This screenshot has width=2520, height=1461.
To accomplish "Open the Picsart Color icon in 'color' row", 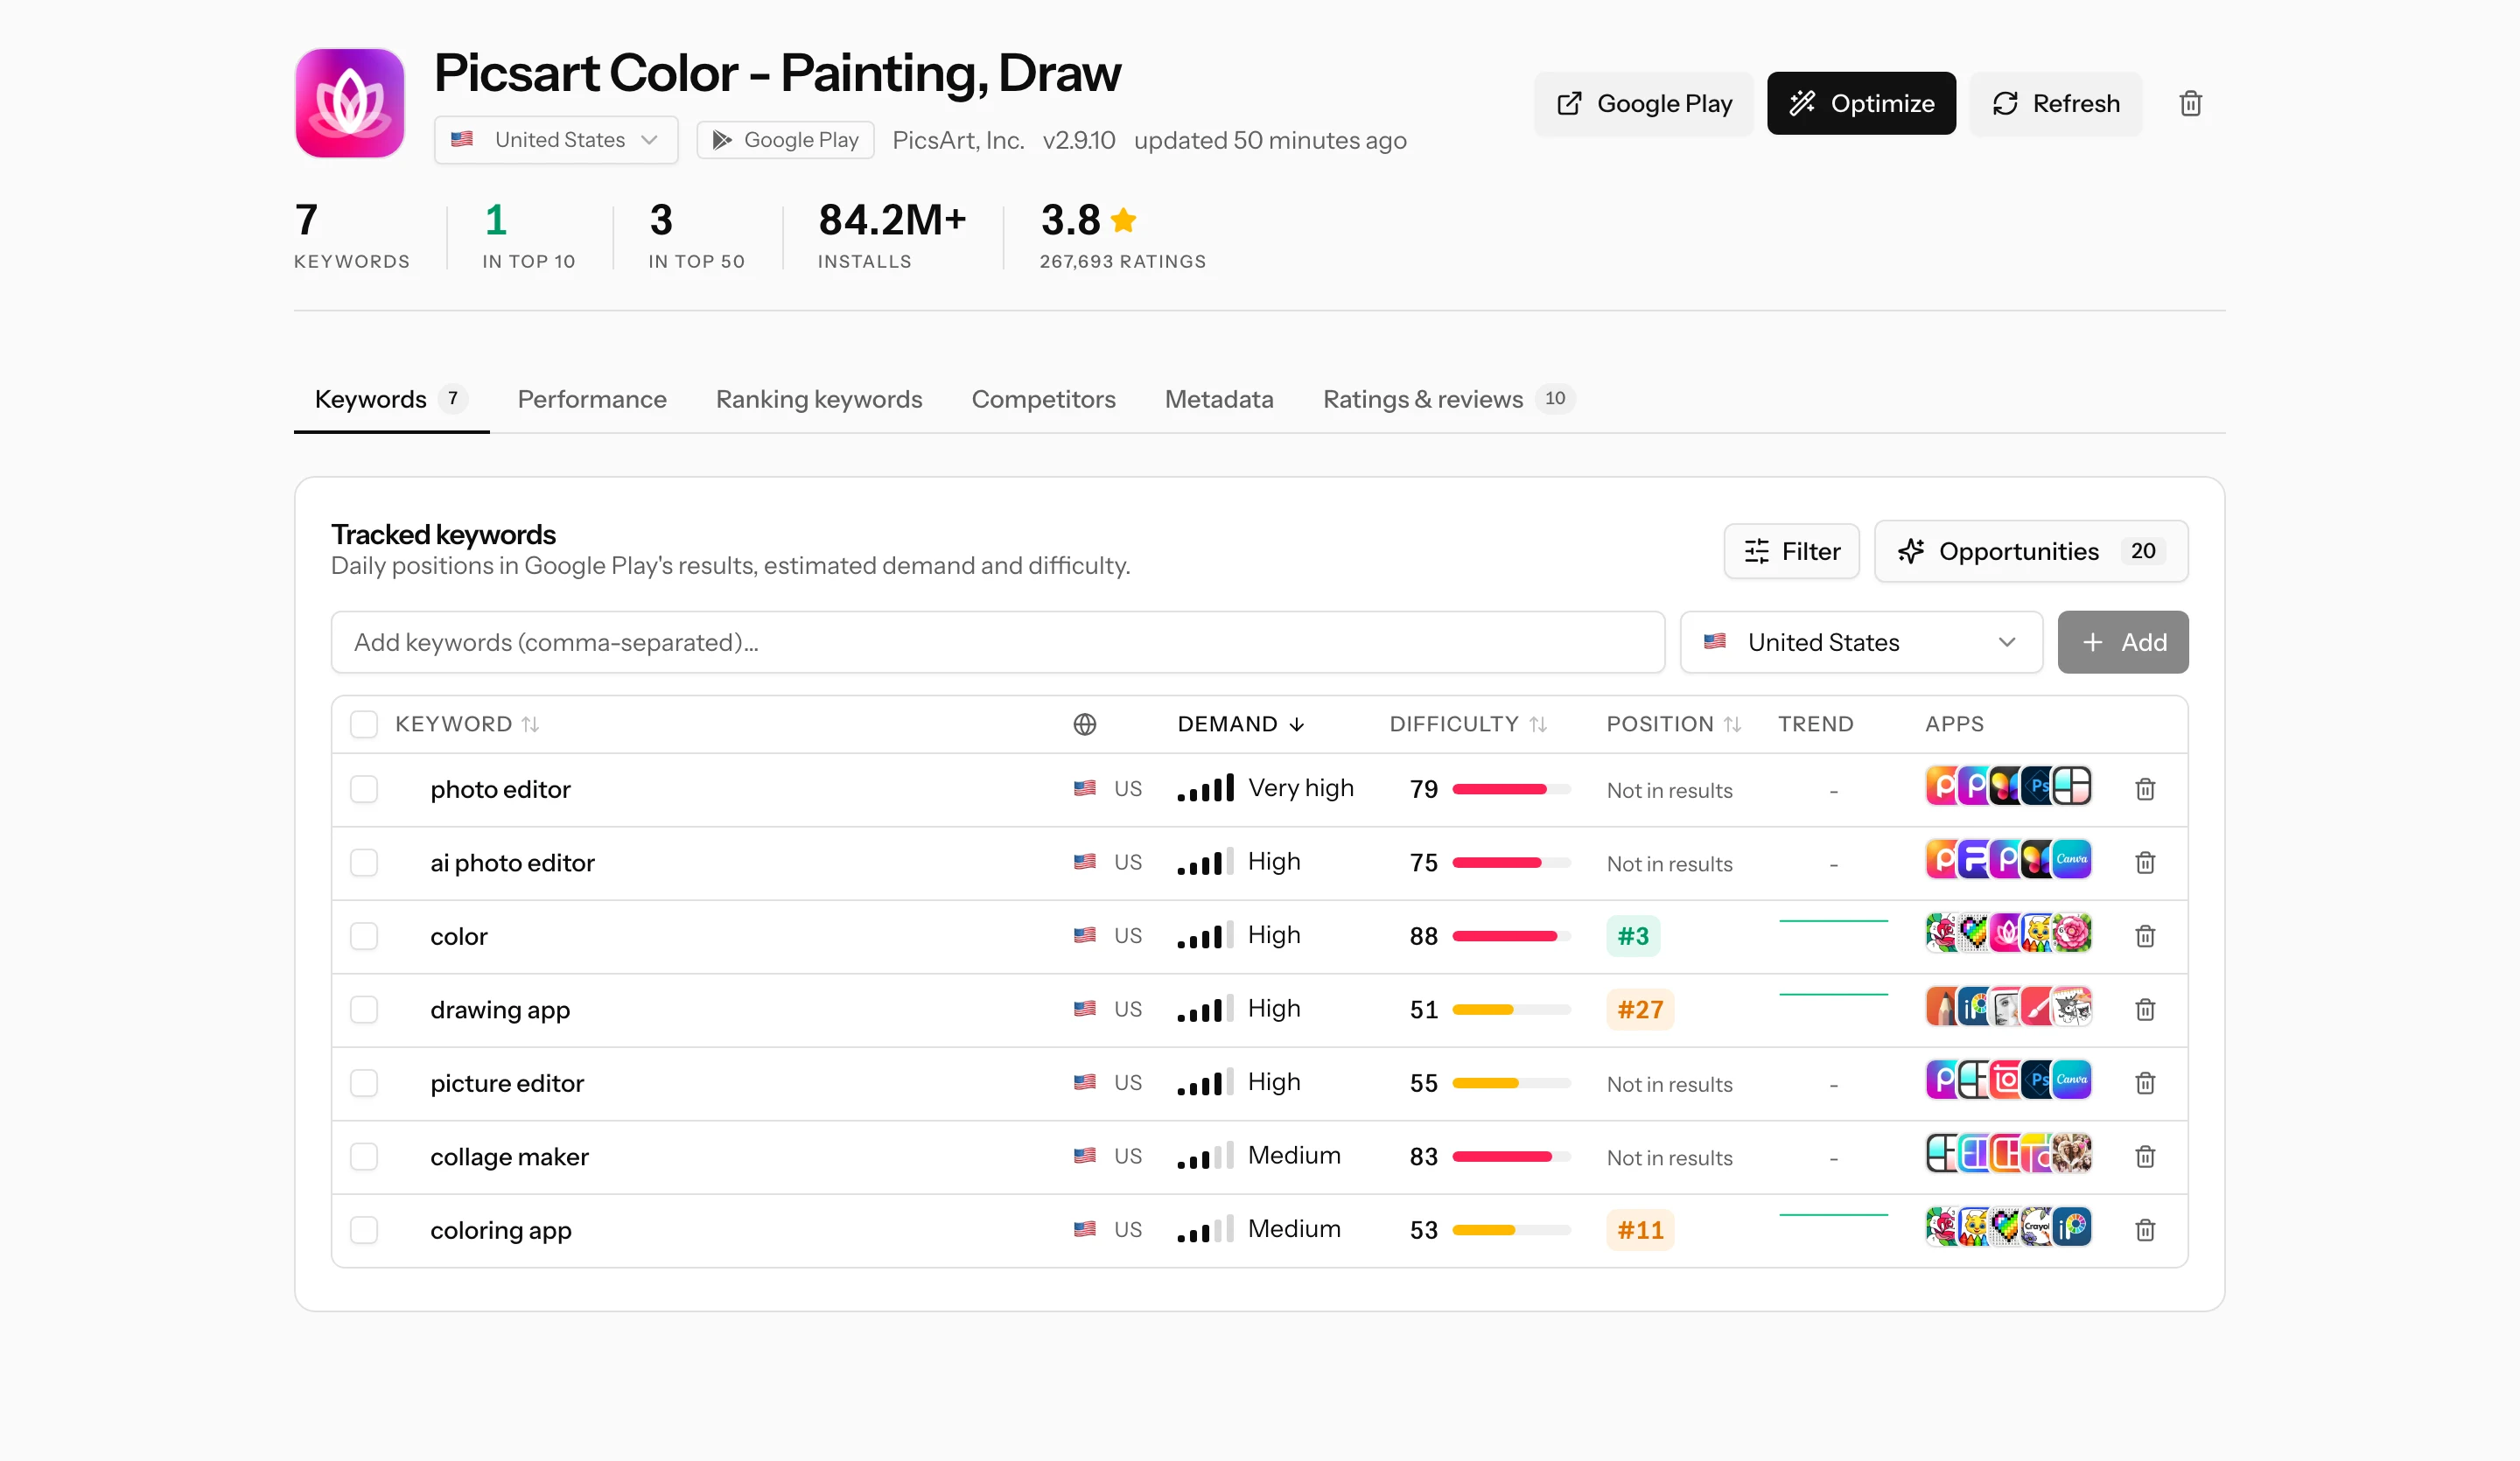I will pos(2006,933).
